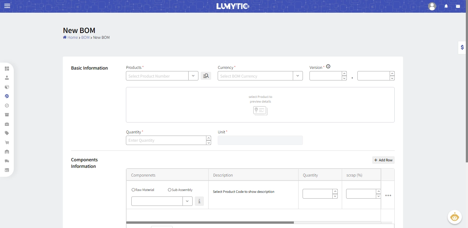This screenshot has width=468, height=228.
Task: Open the Select BOM Currency dropdown
Action: tap(297, 76)
